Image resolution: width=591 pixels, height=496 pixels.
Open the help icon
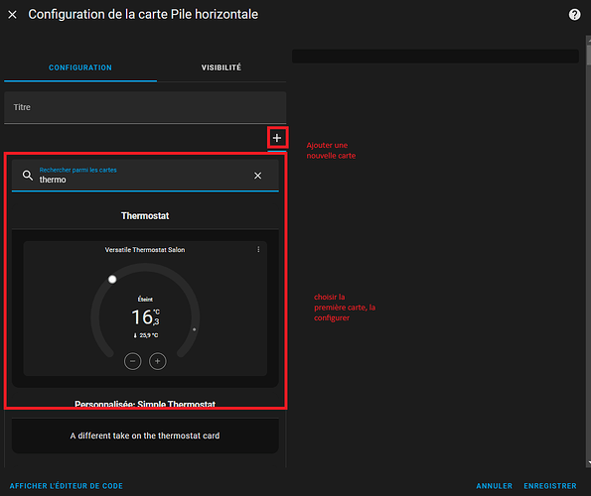[x=574, y=15]
